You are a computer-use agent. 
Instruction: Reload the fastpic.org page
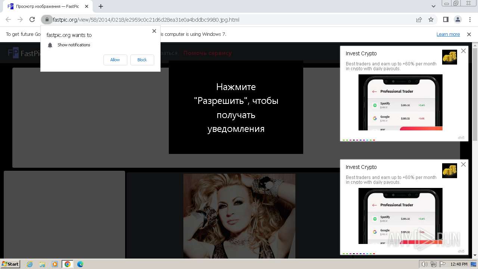click(32, 20)
